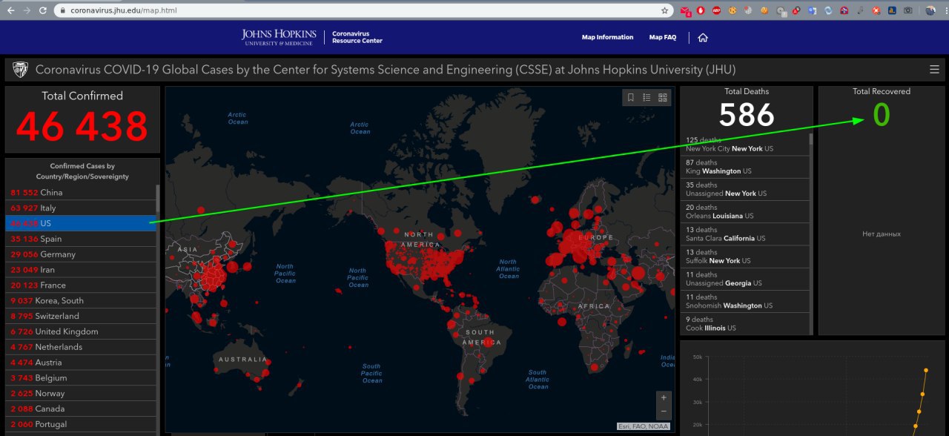The width and height of the screenshot is (949, 436).
Task: Select France in confirmed cases list
Action: [x=81, y=285]
